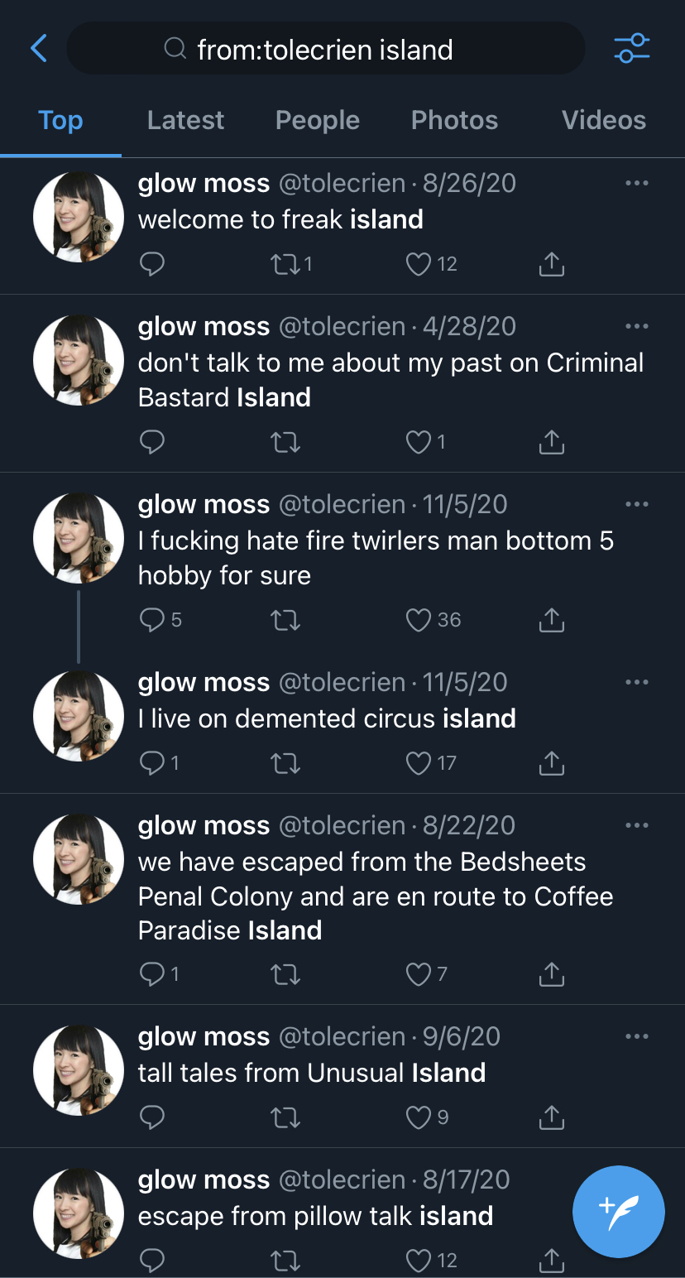Tap the back arrow icon
The width and height of the screenshot is (685, 1278).
point(39,49)
